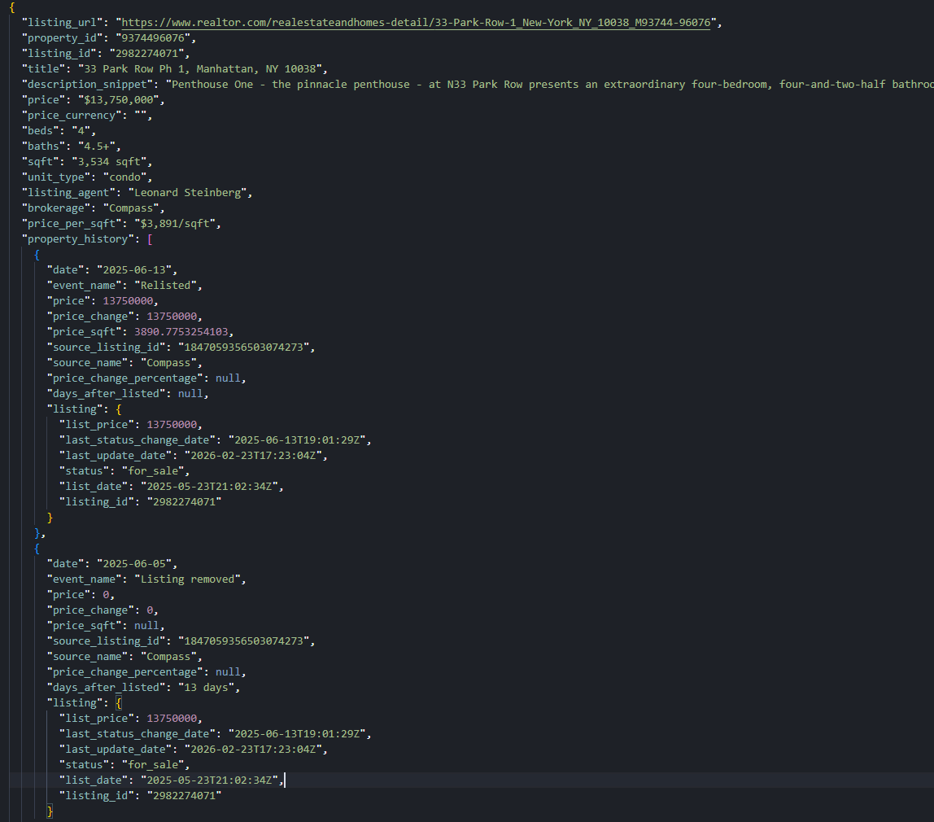Viewport: 934px width, 822px height.
Task: Click nested listing_id in the Relisted entry
Action: click(140, 502)
